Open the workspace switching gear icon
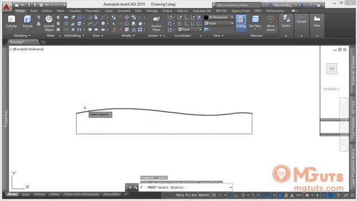Viewport: 358px width, 201px height. 307,195
